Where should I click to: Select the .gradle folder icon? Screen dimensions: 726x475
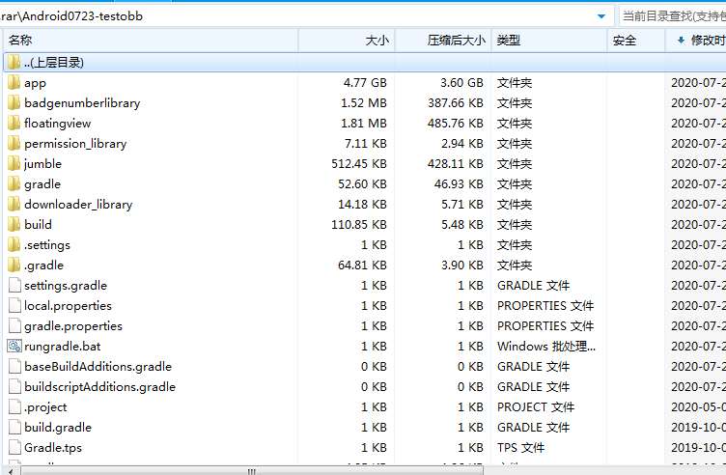(14, 265)
